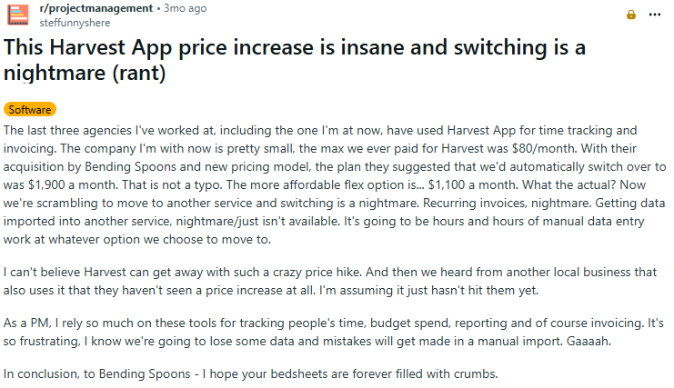The width and height of the screenshot is (674, 388).
Task: Click the paragraph starting 'As a PM'
Action: pyautogui.click(x=334, y=332)
